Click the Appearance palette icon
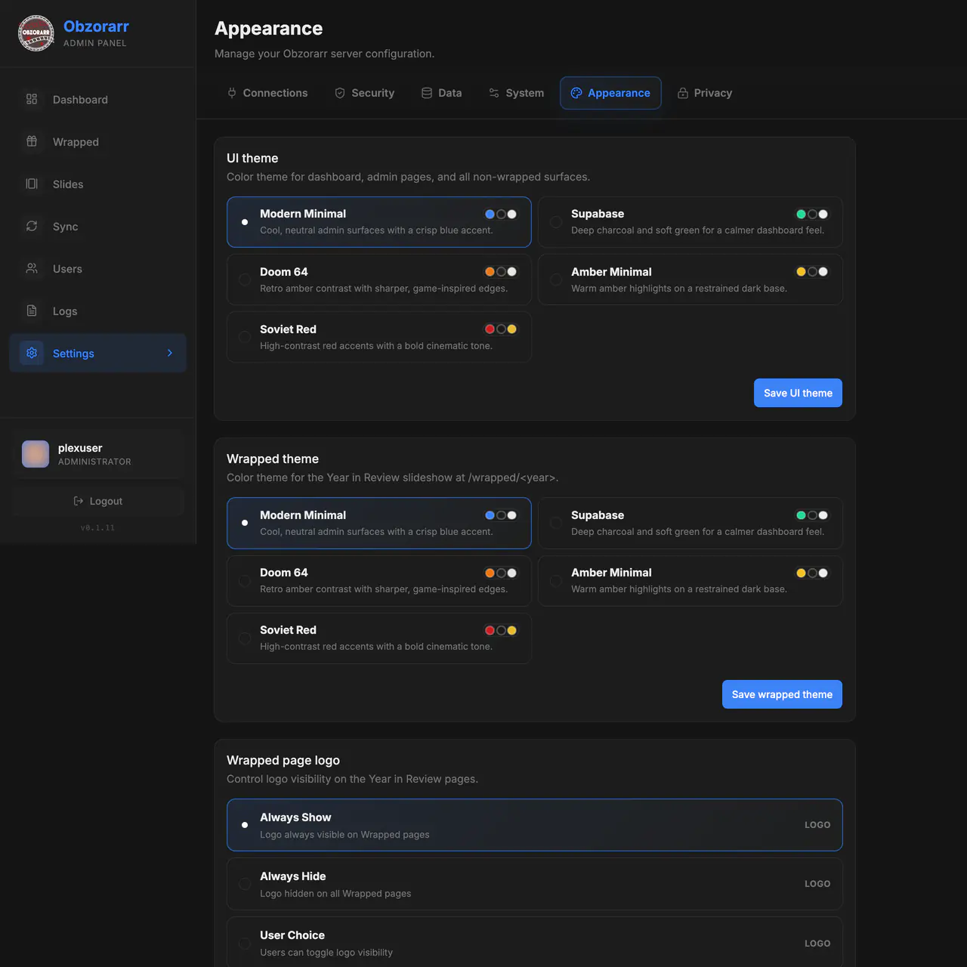Image resolution: width=967 pixels, height=967 pixels. [x=576, y=93]
